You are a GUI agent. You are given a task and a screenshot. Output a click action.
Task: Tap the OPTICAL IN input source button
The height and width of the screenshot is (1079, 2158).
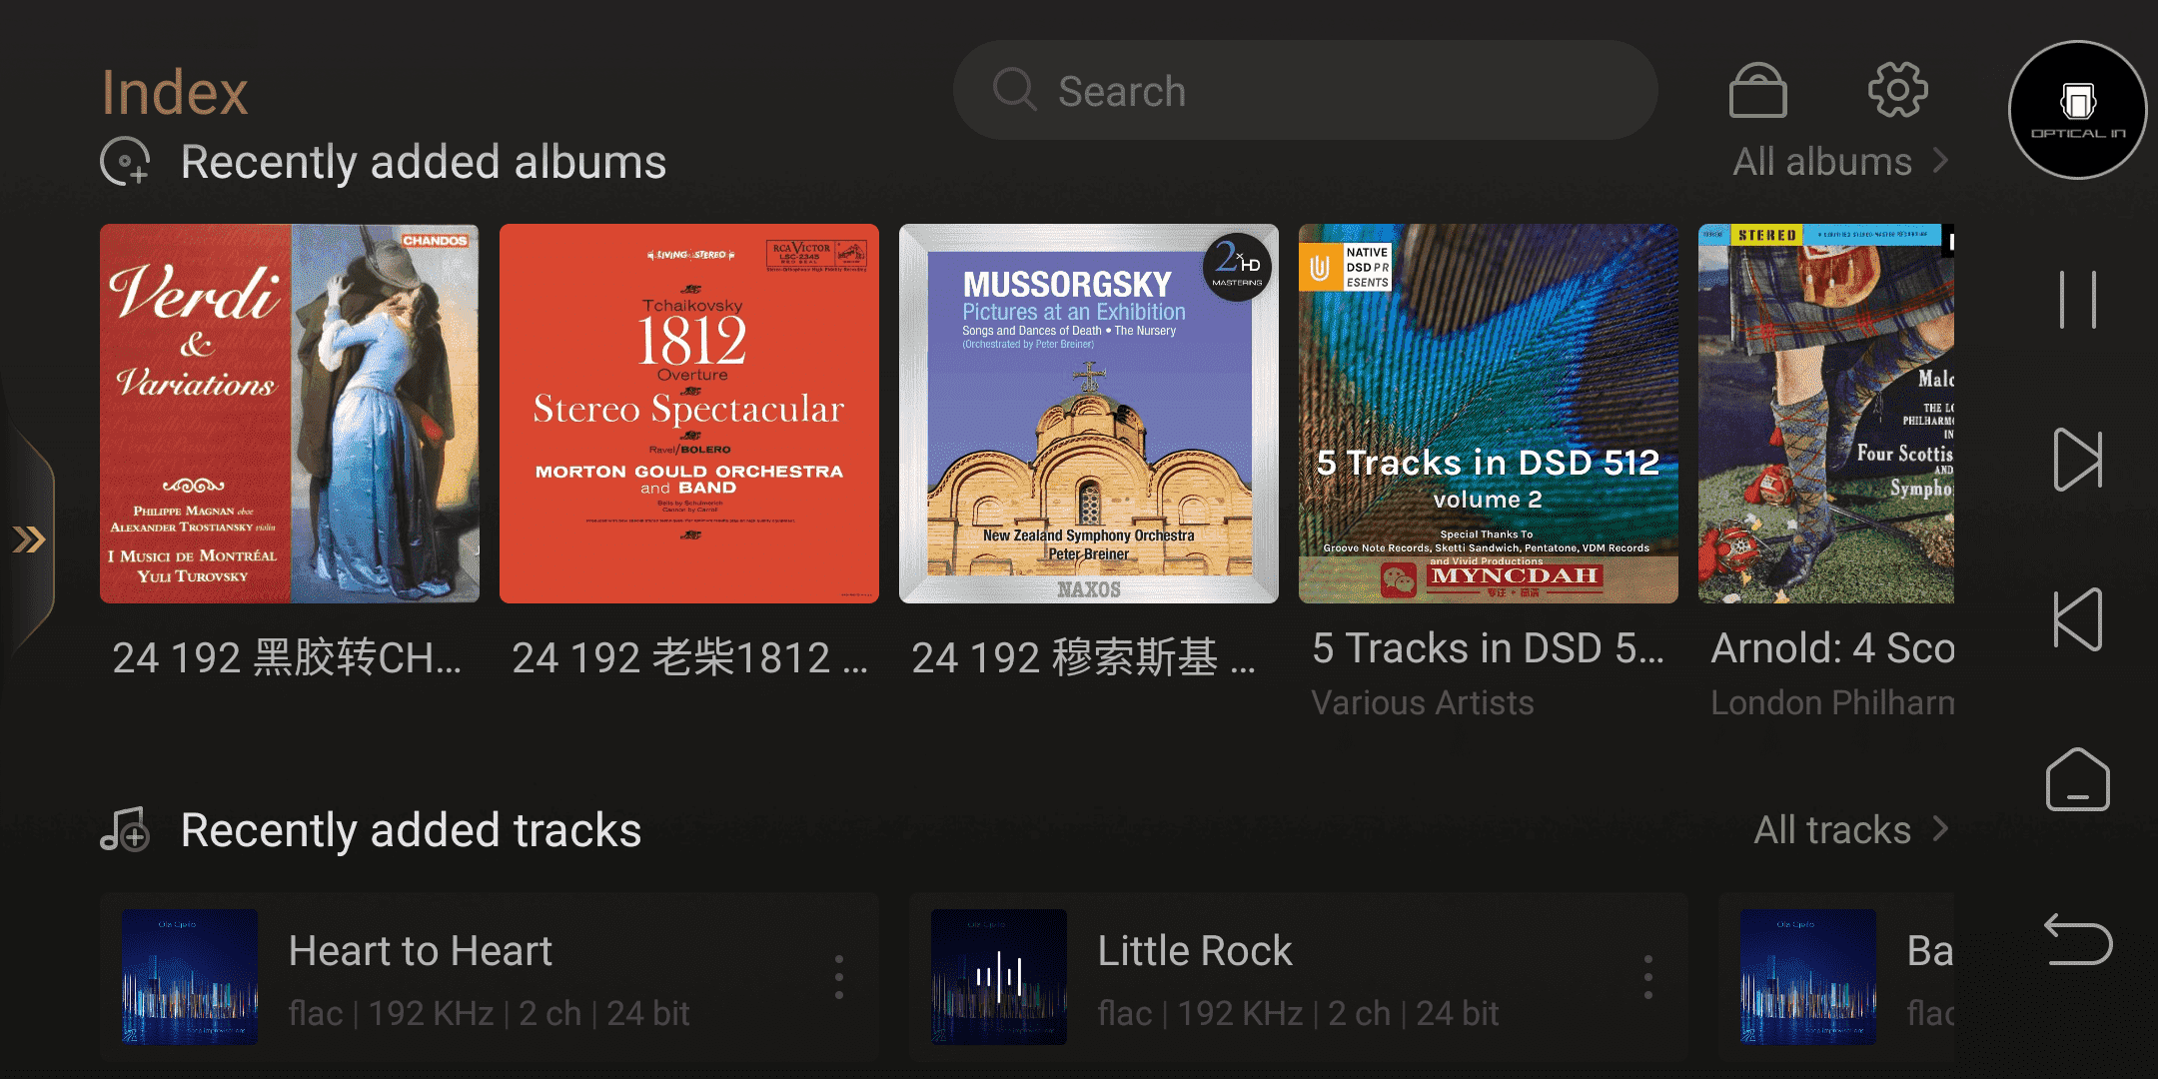2078,110
